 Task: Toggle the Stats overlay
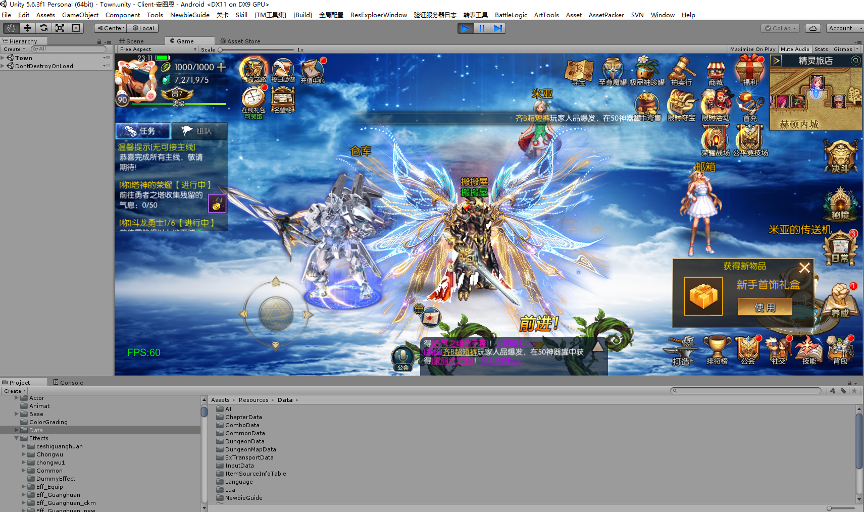(821, 49)
